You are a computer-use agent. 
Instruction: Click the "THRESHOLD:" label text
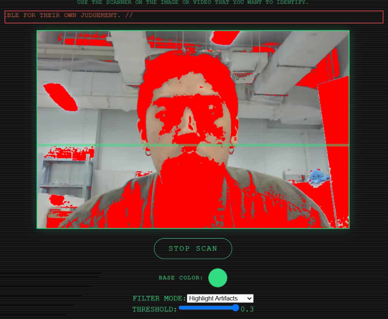(154, 310)
